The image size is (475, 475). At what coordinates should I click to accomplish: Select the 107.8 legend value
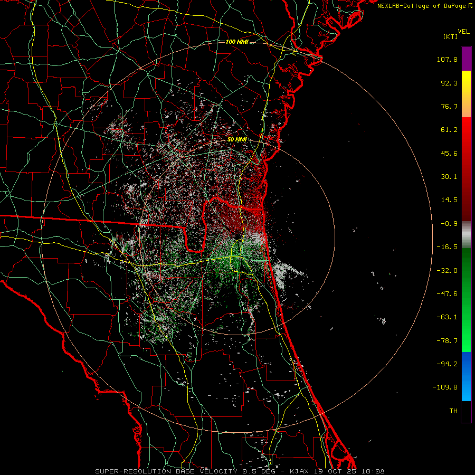[x=447, y=59]
